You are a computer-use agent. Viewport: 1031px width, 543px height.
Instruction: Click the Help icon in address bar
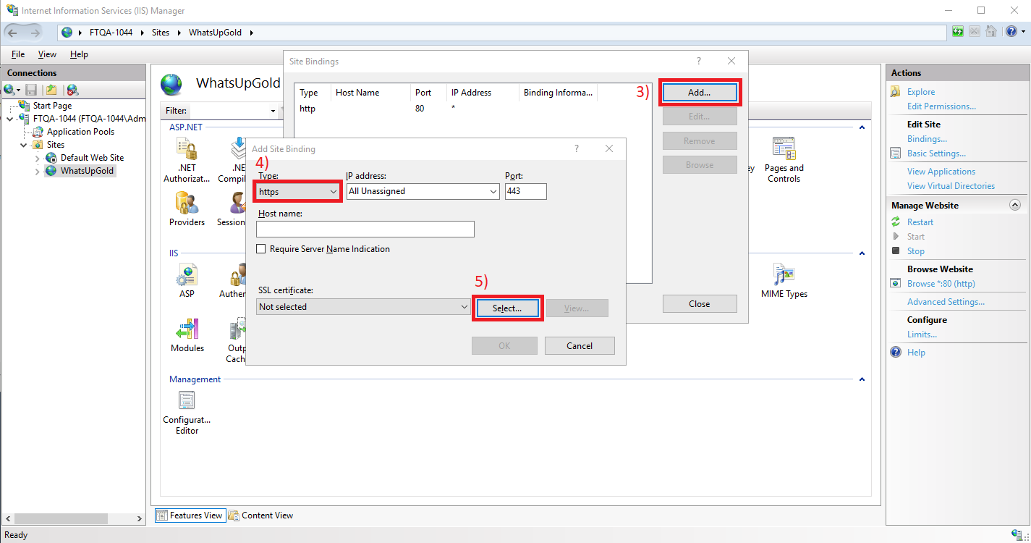[1011, 32]
